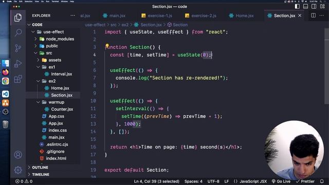The height and width of the screenshot is (185, 329).
Task: Open the Source Control view
Action: coord(18,48)
